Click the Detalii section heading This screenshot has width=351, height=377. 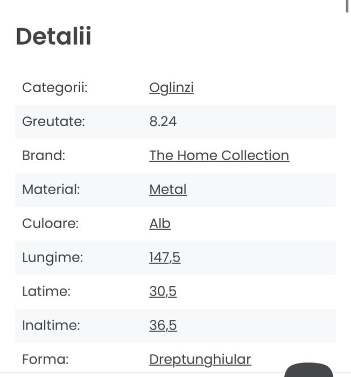(x=53, y=37)
